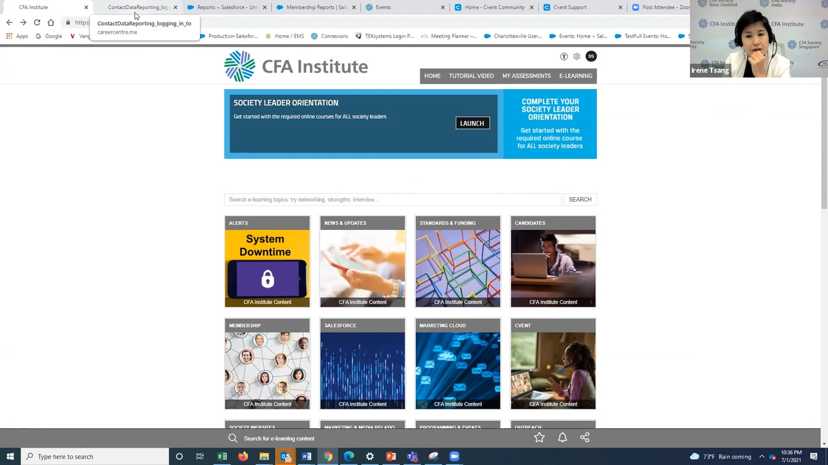Open Microsoft Edge from the taskbar

(x=349, y=457)
